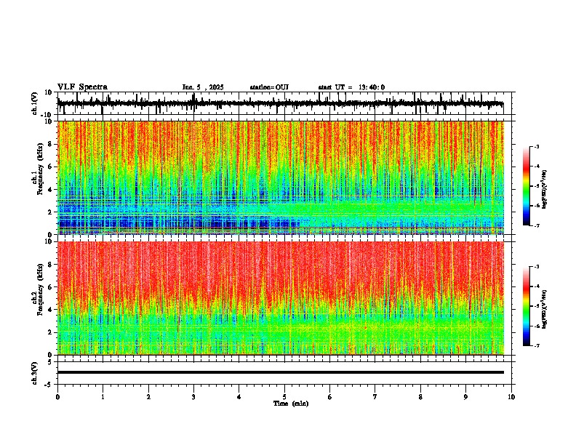Click the "ch.3(V)" axis label
Image resolution: width=576 pixels, height=445 pixels.
[35, 374]
